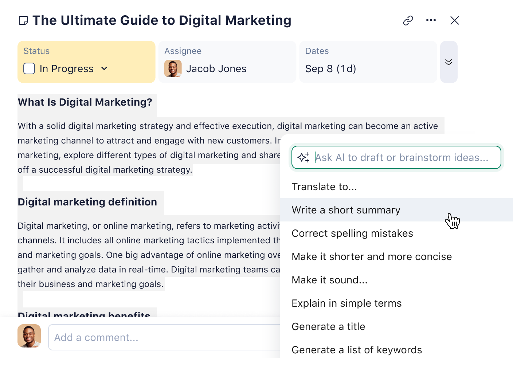Image resolution: width=513 pixels, height=373 pixels.
Task: Select Make it shorter and more concise
Action: tap(372, 257)
